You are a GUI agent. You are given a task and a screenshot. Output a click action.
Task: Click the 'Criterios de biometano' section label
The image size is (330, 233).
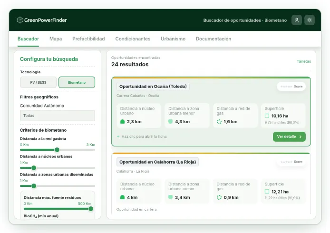[x=43, y=130]
